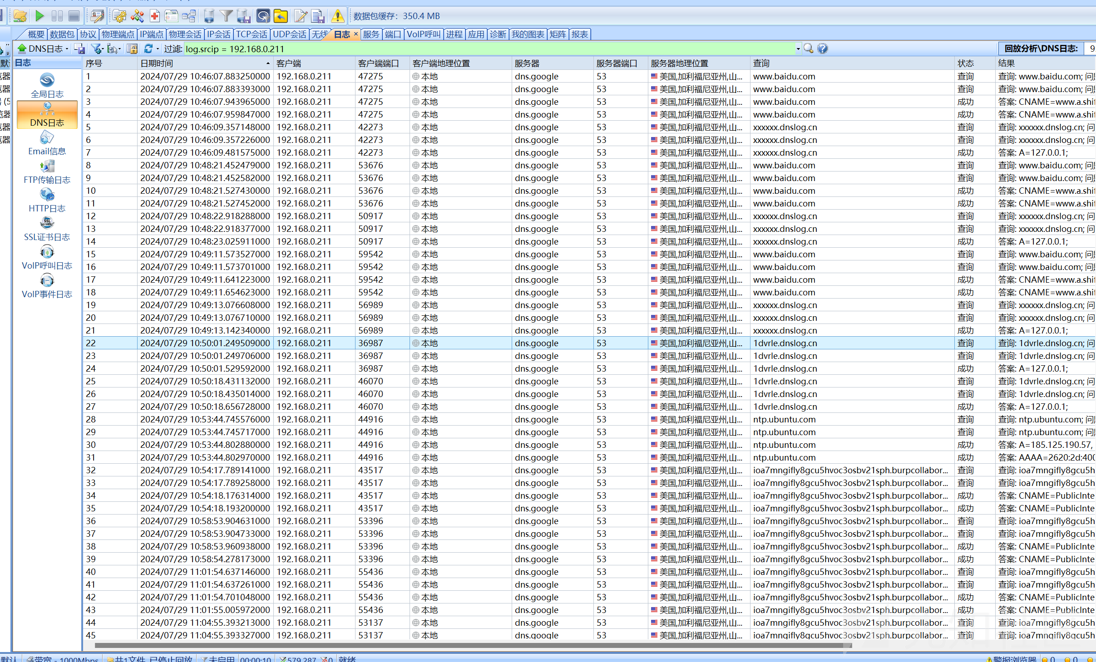The height and width of the screenshot is (662, 1096).
Task: Sort by the 日期时间 column header
Action: point(205,63)
